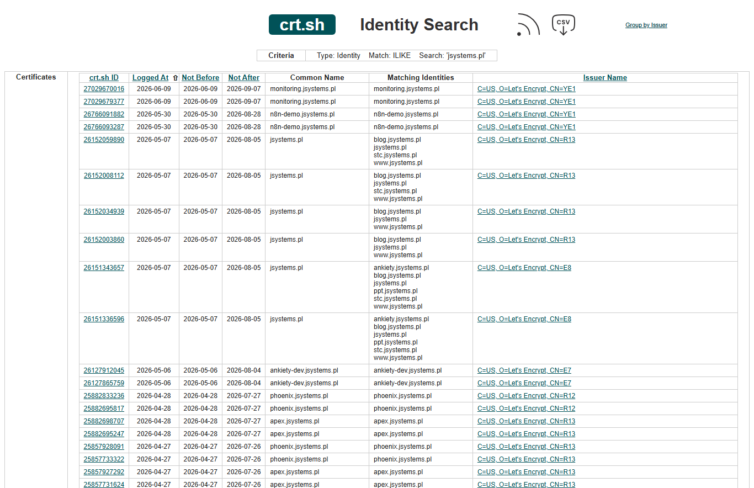The width and height of the screenshot is (754, 488).
Task: Open CN=YE1 issuer link for 26766093287
Action: pos(526,127)
